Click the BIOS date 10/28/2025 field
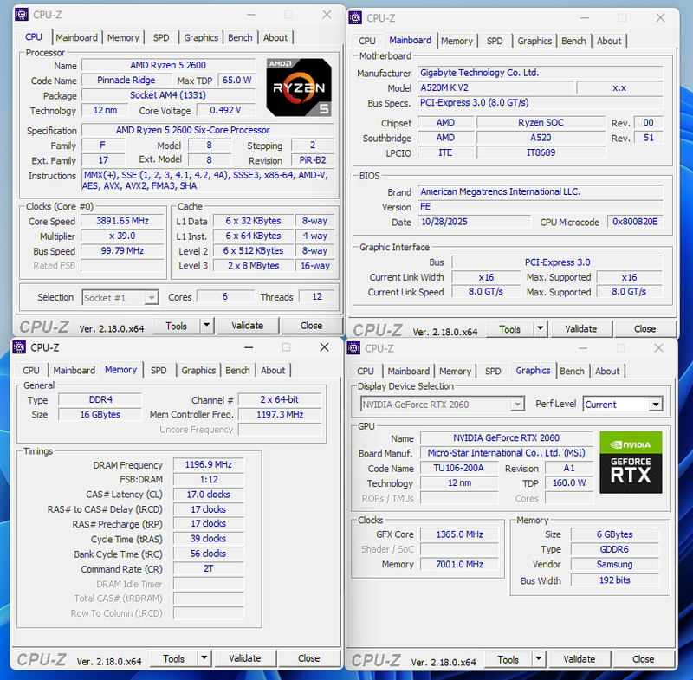This screenshot has height=680, width=693. click(x=474, y=222)
